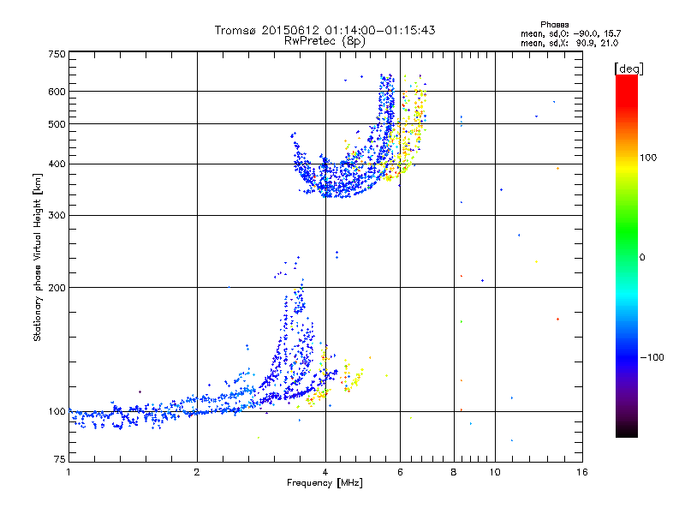Screen dimensions: 685x514
Task: Click y-axis tick label '400'
Action: (57, 164)
